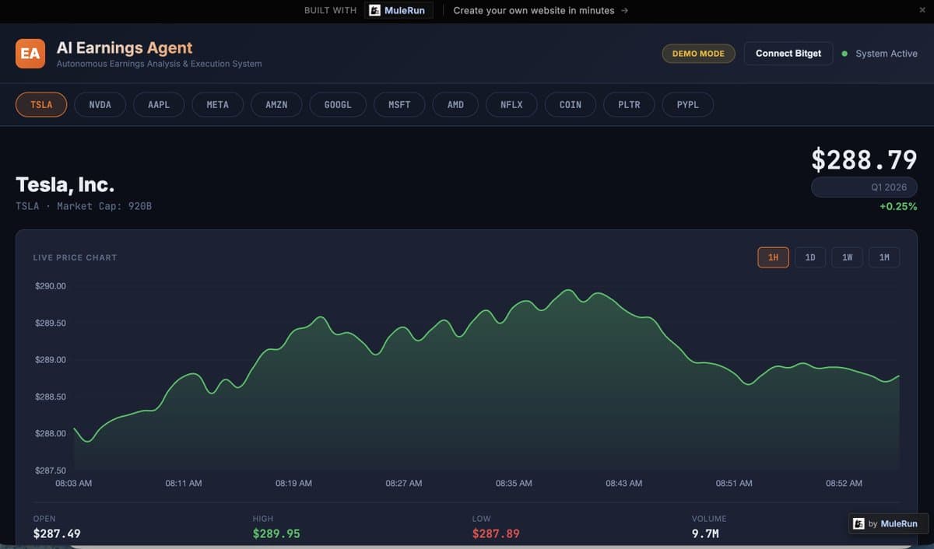Click the $288.79 current price
The width and height of the screenshot is (934, 549).
[865, 159]
